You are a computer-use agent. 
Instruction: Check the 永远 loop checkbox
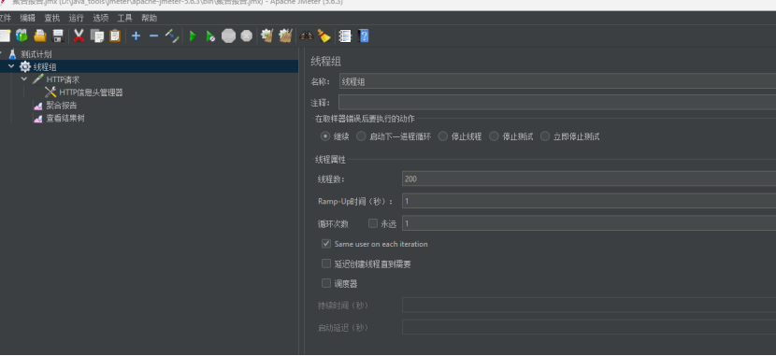tap(373, 223)
